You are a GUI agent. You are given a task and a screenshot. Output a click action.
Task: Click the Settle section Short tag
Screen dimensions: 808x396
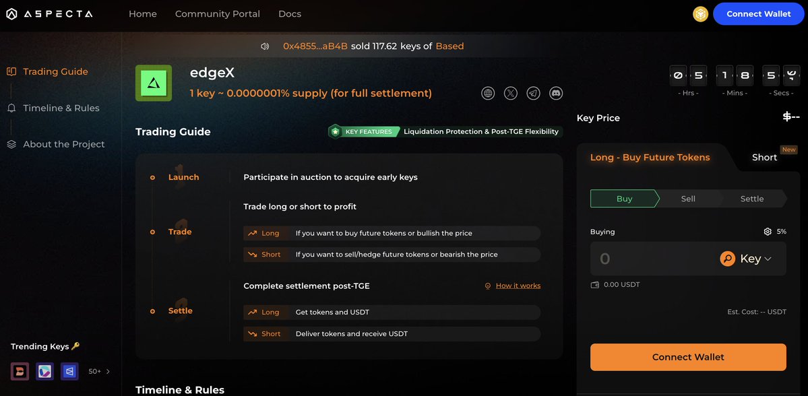[x=265, y=333]
